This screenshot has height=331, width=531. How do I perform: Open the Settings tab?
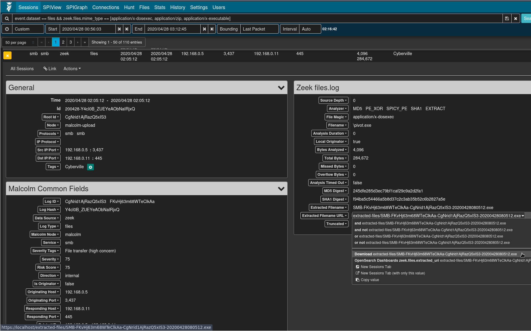(x=199, y=7)
